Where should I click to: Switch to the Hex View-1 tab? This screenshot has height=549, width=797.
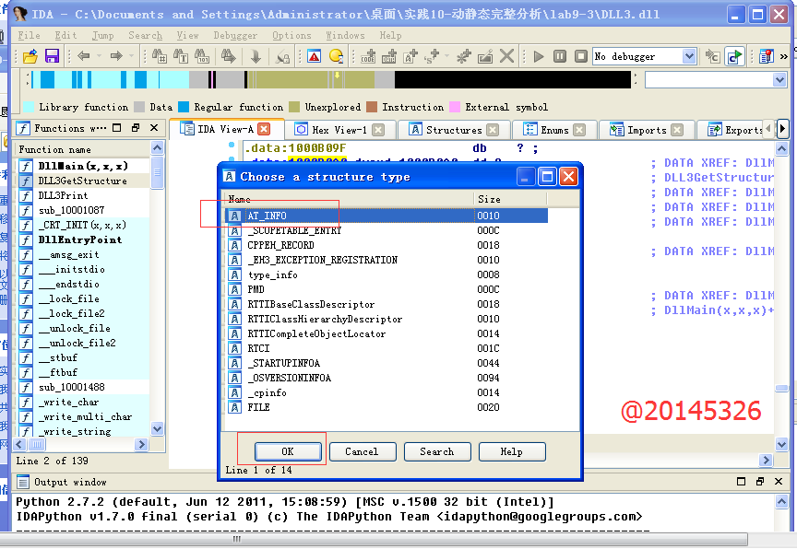[x=339, y=129]
